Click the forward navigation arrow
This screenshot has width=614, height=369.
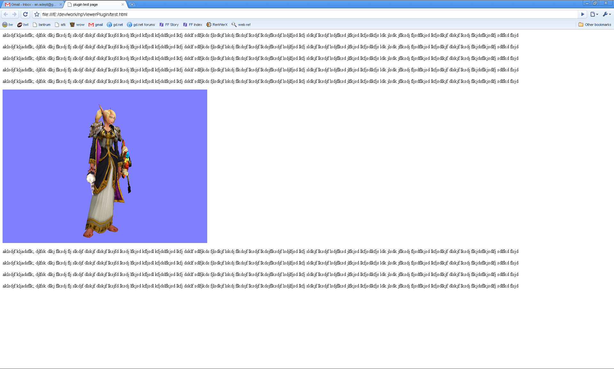pyautogui.click(x=14, y=14)
